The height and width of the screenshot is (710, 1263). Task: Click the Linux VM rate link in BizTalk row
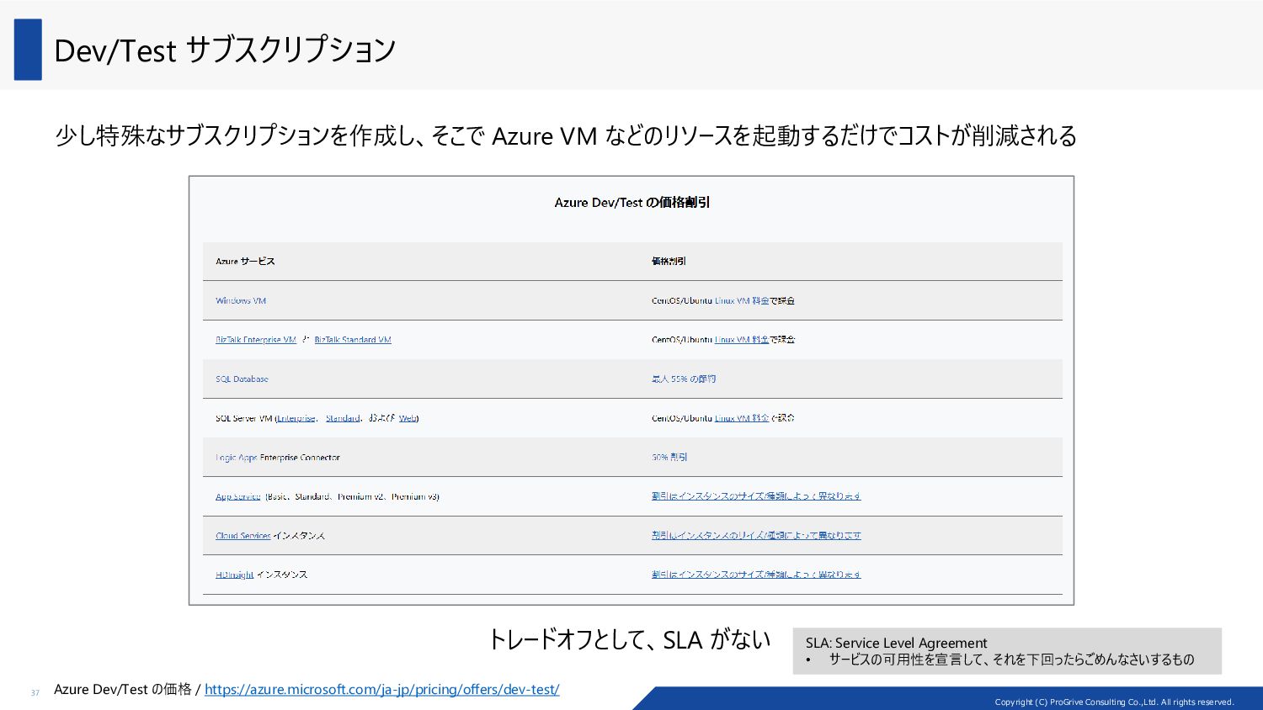742,340
